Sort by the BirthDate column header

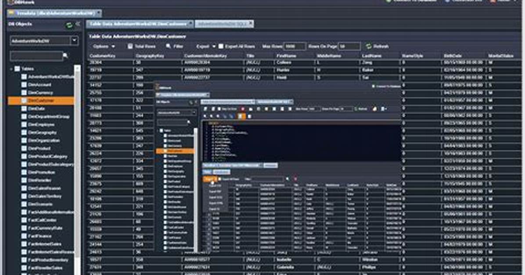click(x=453, y=56)
